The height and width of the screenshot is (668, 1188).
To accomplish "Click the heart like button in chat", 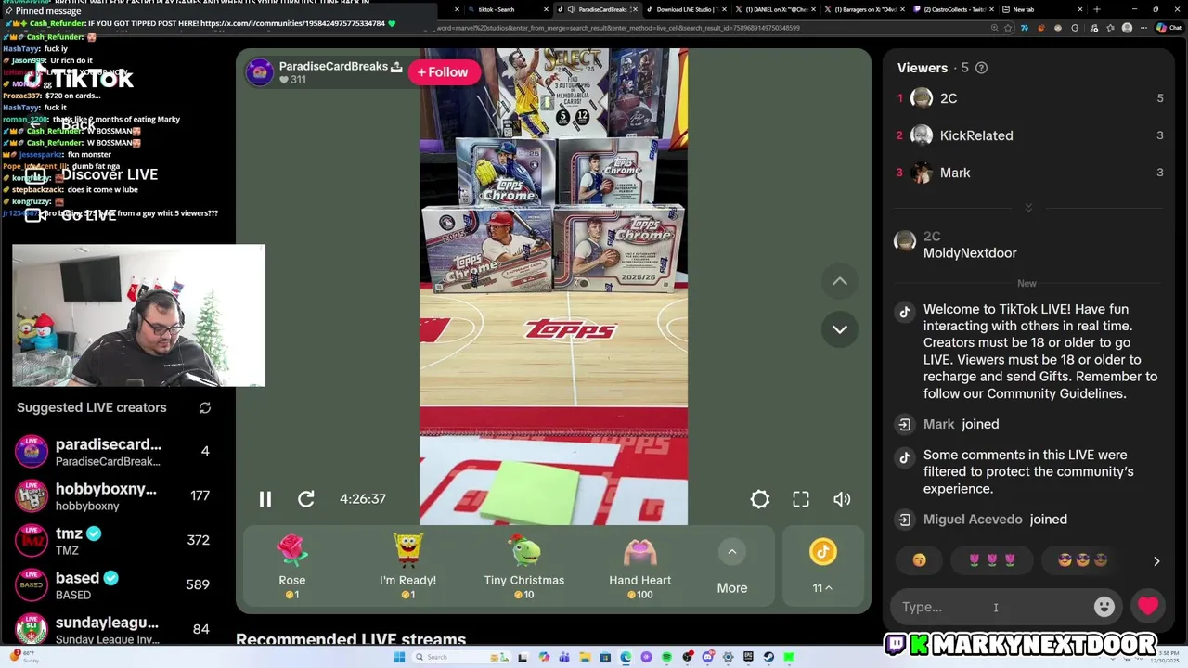I will 1148,607.
